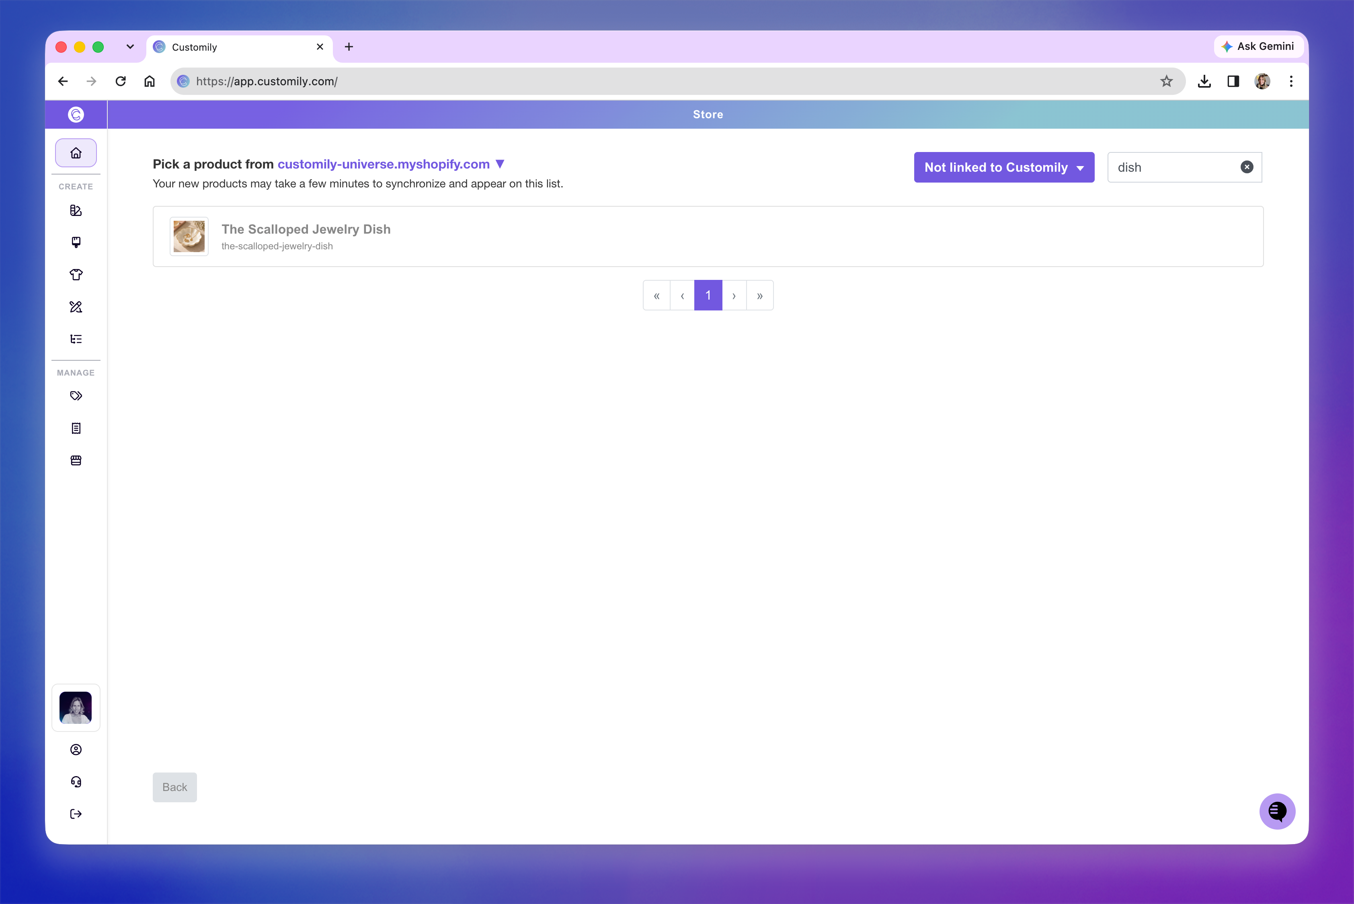Open the Not linked to Customily dropdown

coord(1004,167)
